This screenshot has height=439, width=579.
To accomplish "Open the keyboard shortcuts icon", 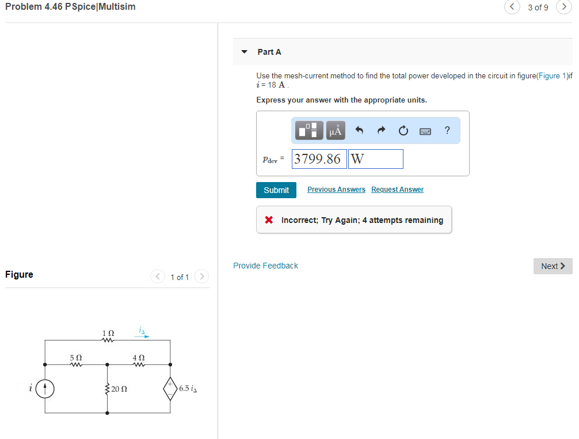I will (x=425, y=130).
